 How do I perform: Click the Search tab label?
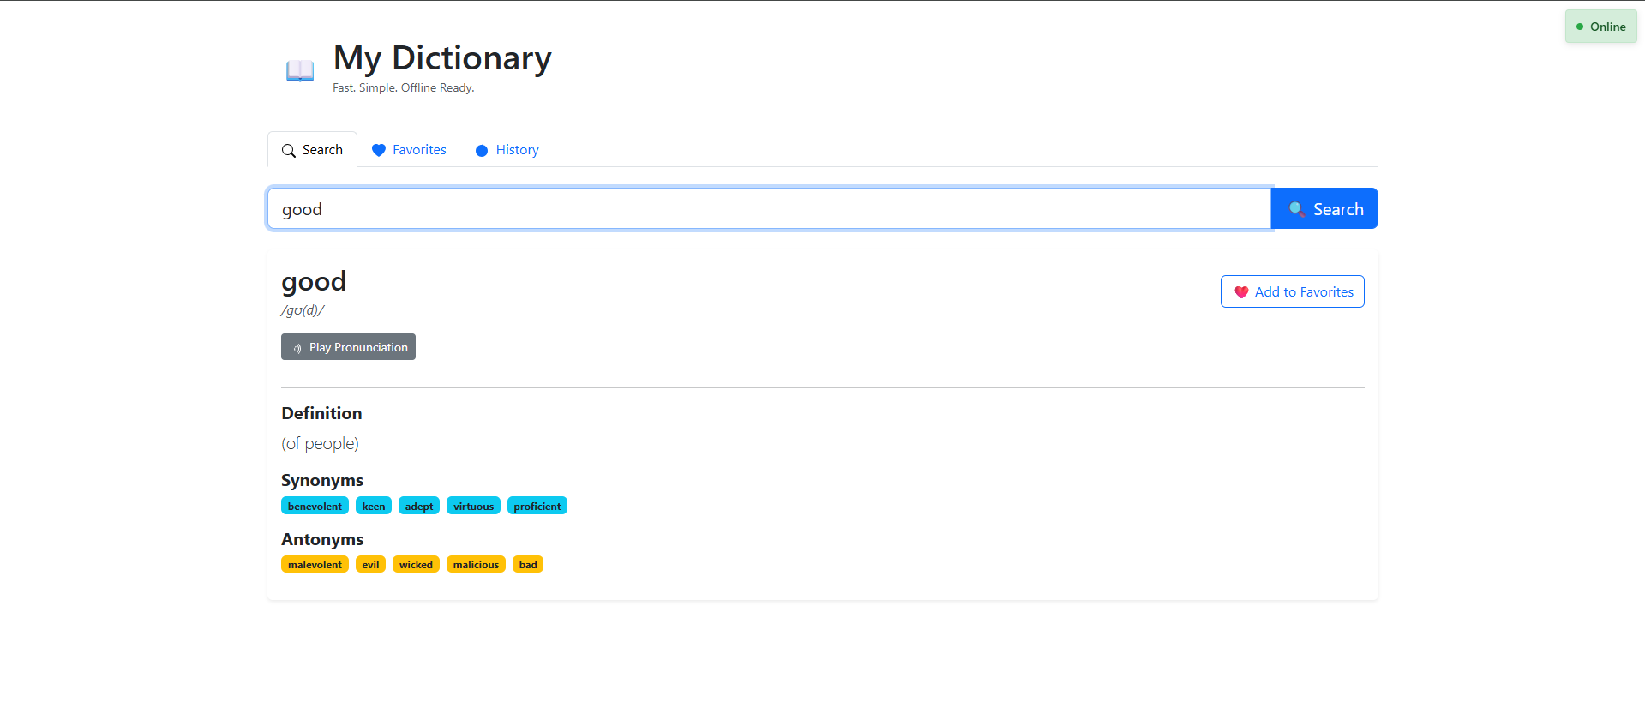click(x=322, y=149)
